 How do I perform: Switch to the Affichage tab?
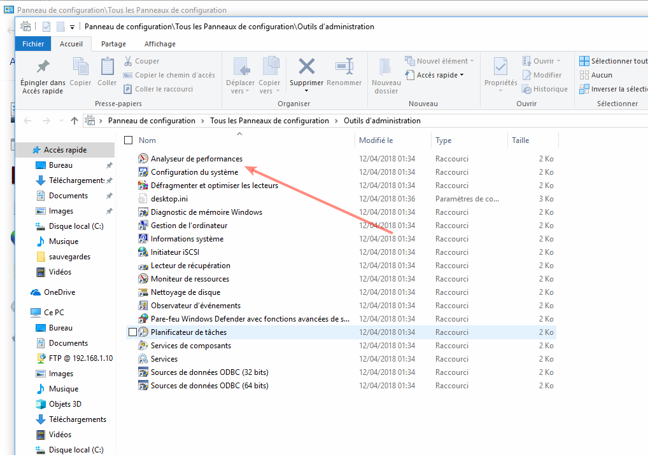click(160, 44)
